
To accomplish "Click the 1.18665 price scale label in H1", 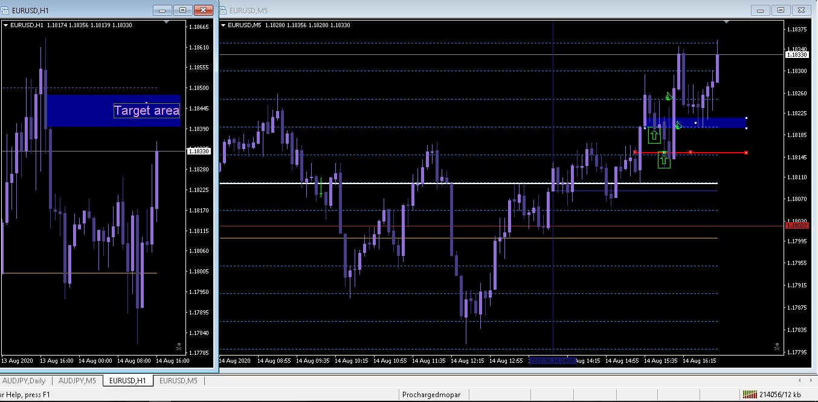I will pyautogui.click(x=199, y=27).
